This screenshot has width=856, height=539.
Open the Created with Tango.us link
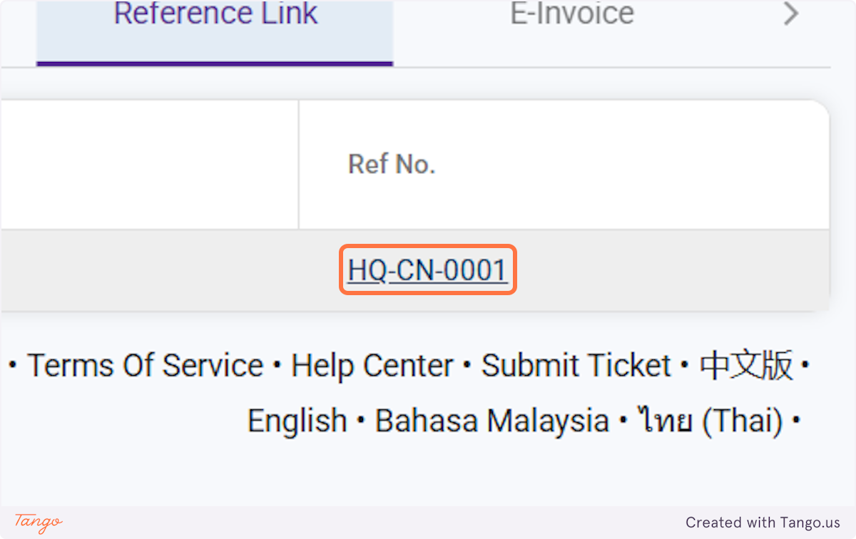[763, 522]
